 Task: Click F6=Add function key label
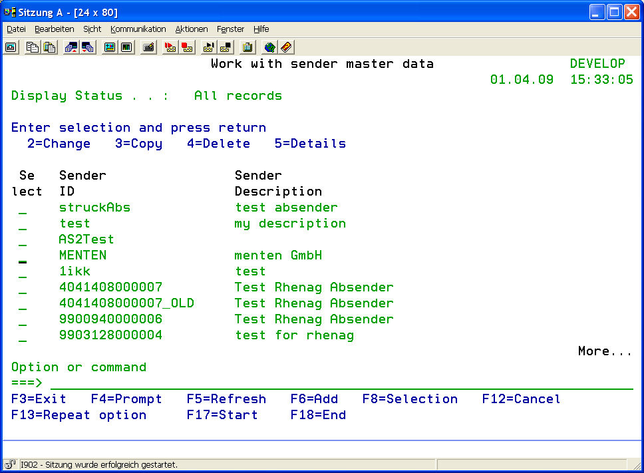[314, 399]
